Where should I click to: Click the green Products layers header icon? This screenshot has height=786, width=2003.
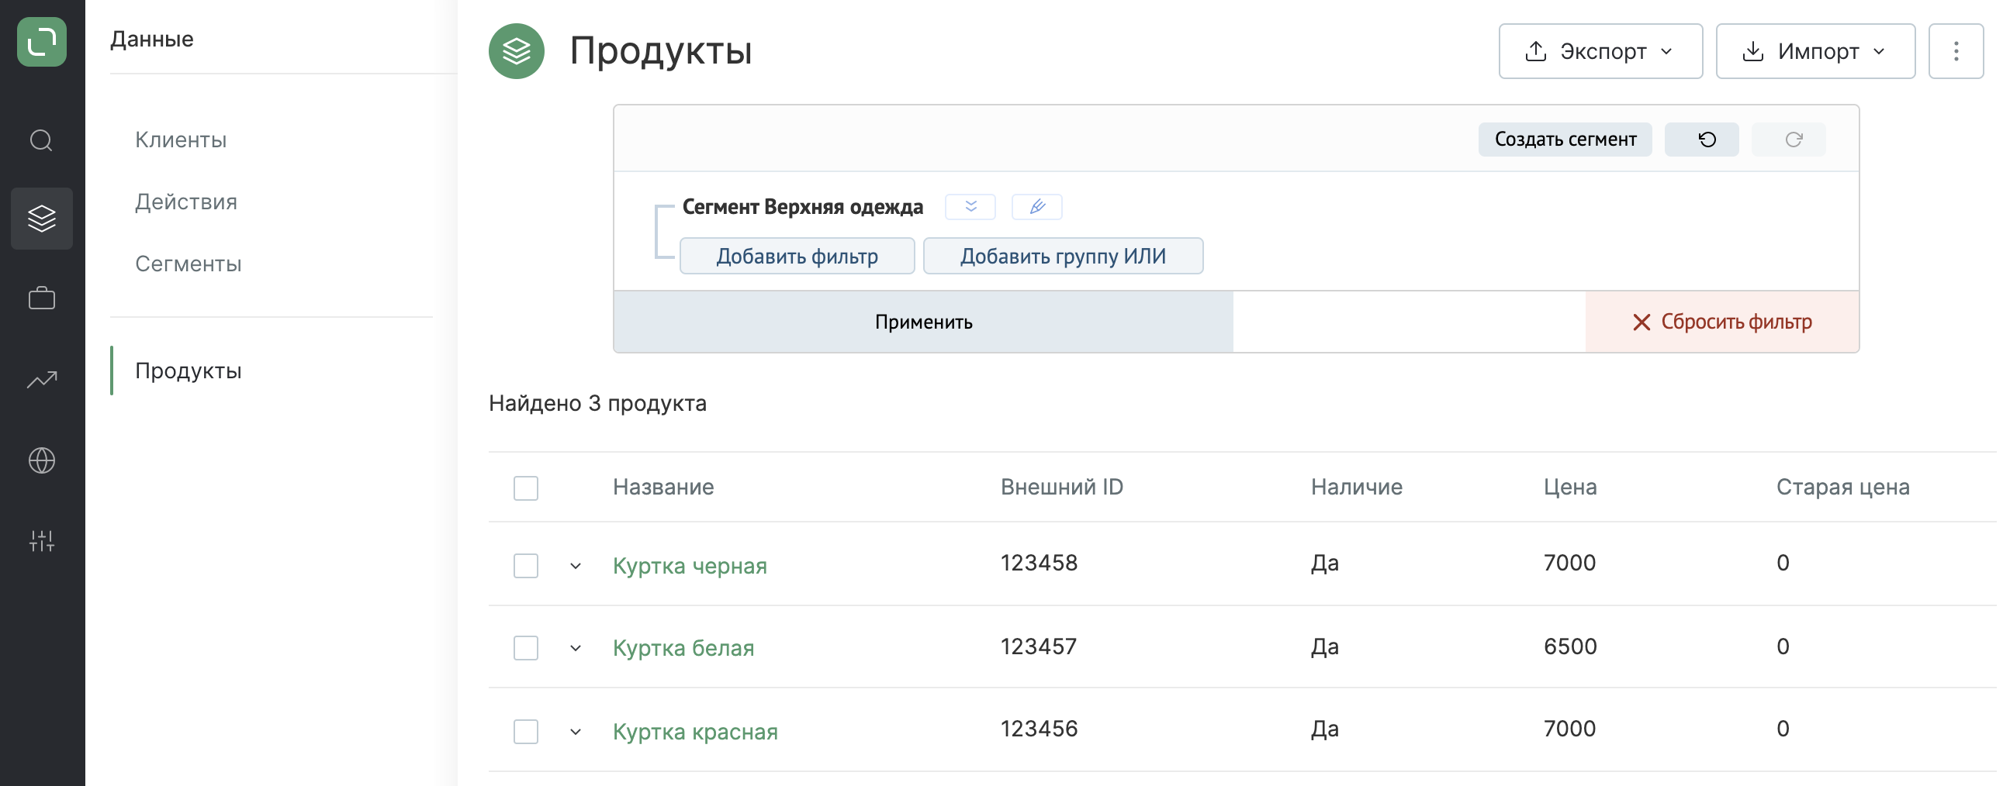coord(517,51)
